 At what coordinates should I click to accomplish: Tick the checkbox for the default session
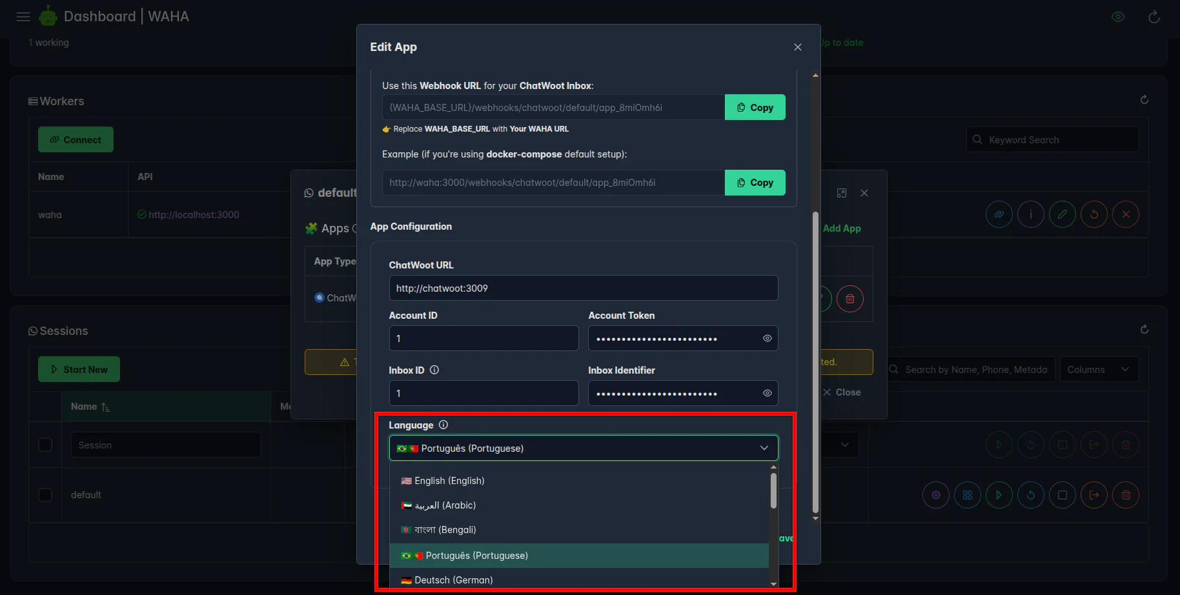click(45, 495)
